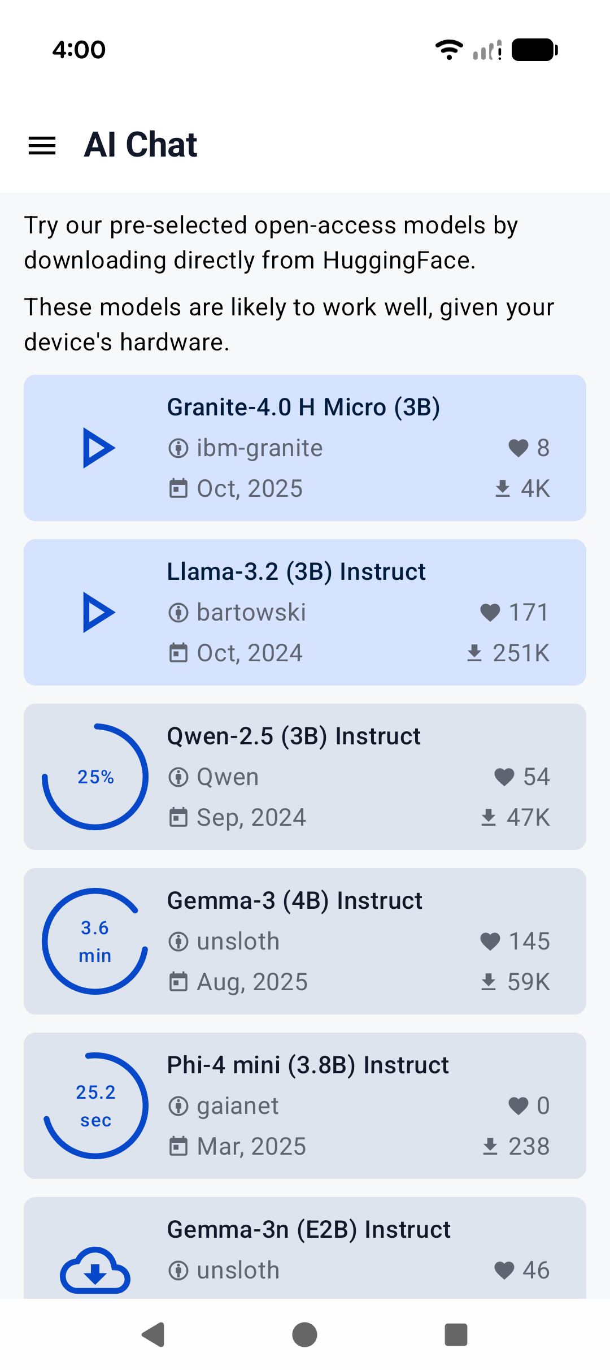Tap cloud download icon for Gemma-3n
The image size is (610, 1370).
pos(95,1271)
